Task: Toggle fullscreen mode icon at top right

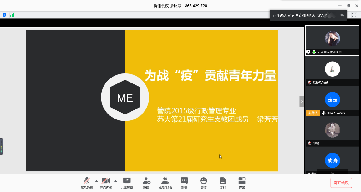Action: pyautogui.click(x=354, y=15)
